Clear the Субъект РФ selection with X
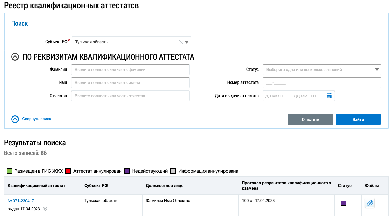Screen dimensions: 391x216 (181, 42)
